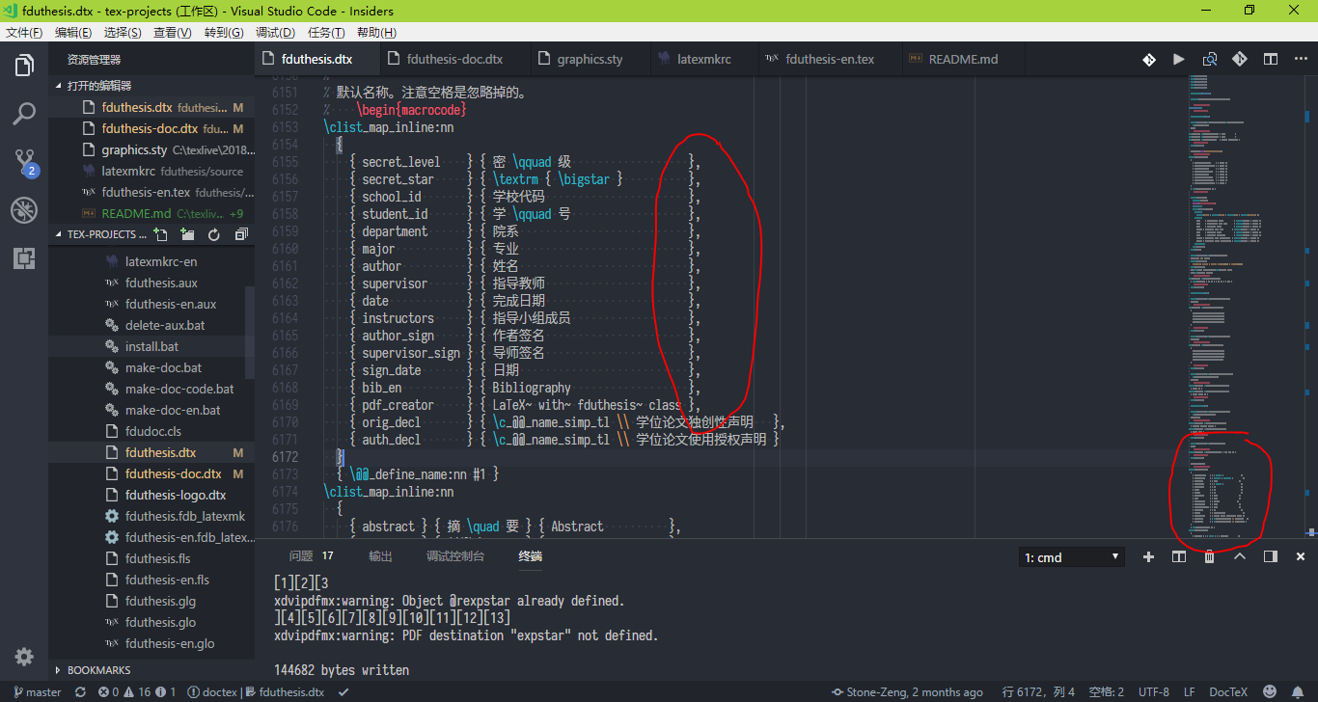
Task: Click the UTF-8 encoding indicator
Action: 1153,691
